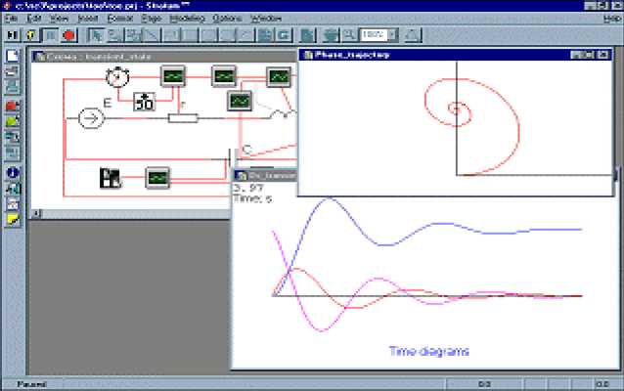Click the black checkered block in schematic
Screen dimensions: 624x391
pyautogui.click(x=110, y=178)
